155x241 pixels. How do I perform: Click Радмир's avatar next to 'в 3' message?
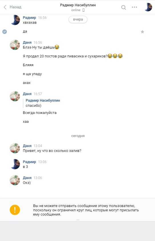[x=15, y=164]
